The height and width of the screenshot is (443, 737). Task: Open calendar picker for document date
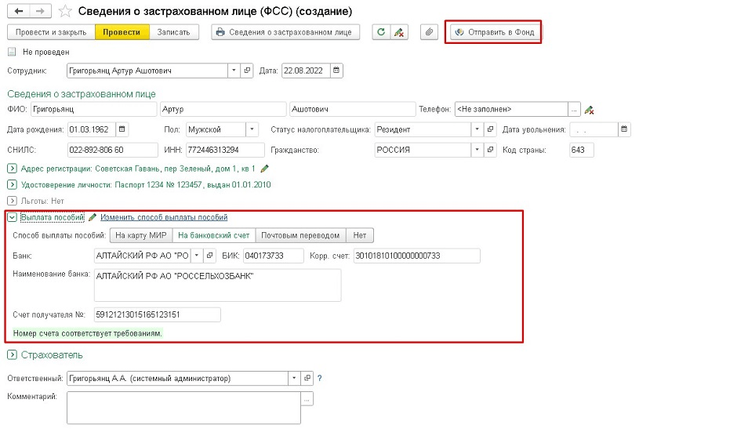[x=336, y=71]
